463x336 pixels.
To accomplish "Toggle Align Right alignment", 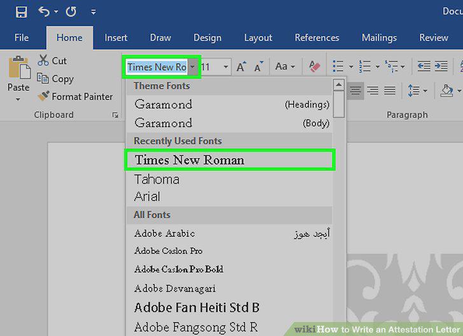I will pyautogui.click(x=373, y=90).
